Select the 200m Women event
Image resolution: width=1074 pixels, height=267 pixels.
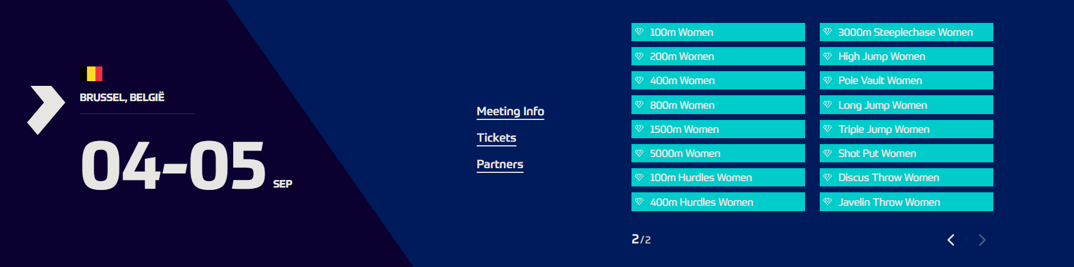718,56
